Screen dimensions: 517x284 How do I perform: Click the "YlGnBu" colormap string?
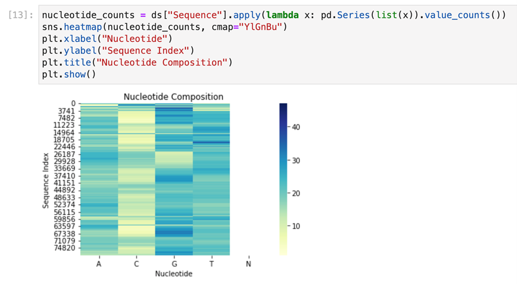click(265, 28)
